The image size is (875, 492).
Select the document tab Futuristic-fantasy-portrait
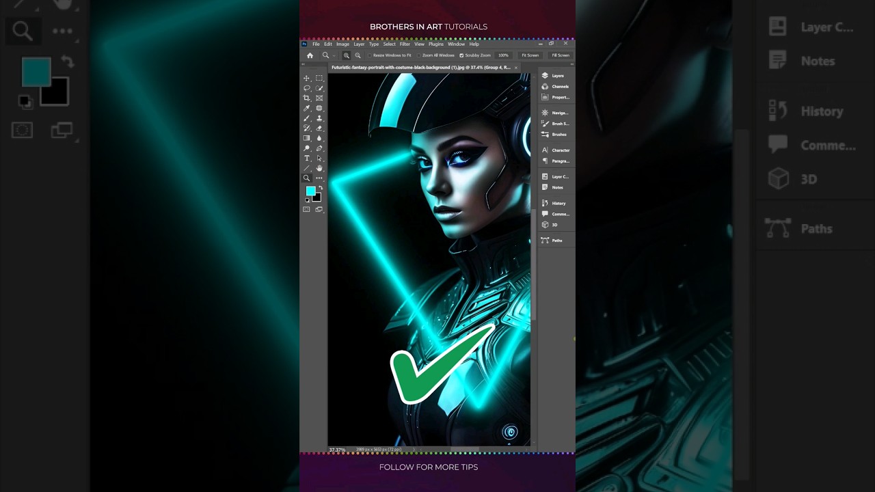coord(421,68)
